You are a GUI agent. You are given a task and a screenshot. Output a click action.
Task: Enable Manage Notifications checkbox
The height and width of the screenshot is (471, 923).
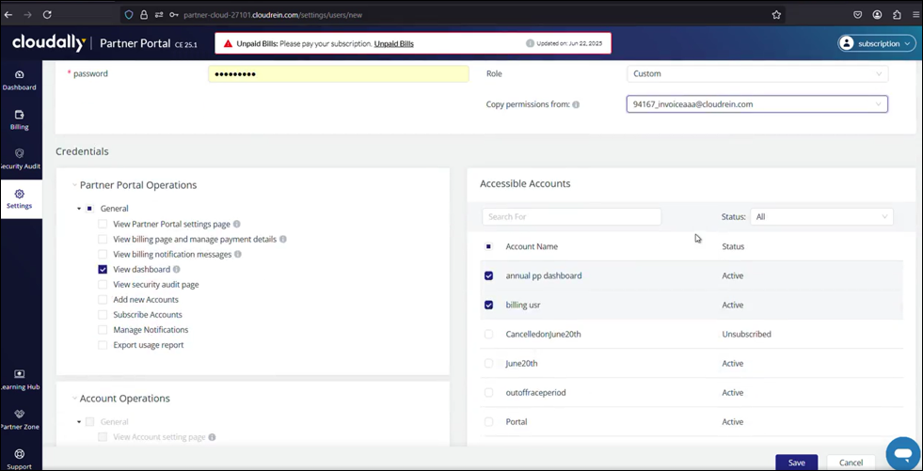click(103, 330)
